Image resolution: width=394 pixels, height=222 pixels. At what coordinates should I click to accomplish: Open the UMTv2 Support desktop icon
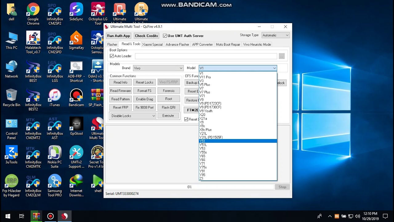[x=76, y=157]
